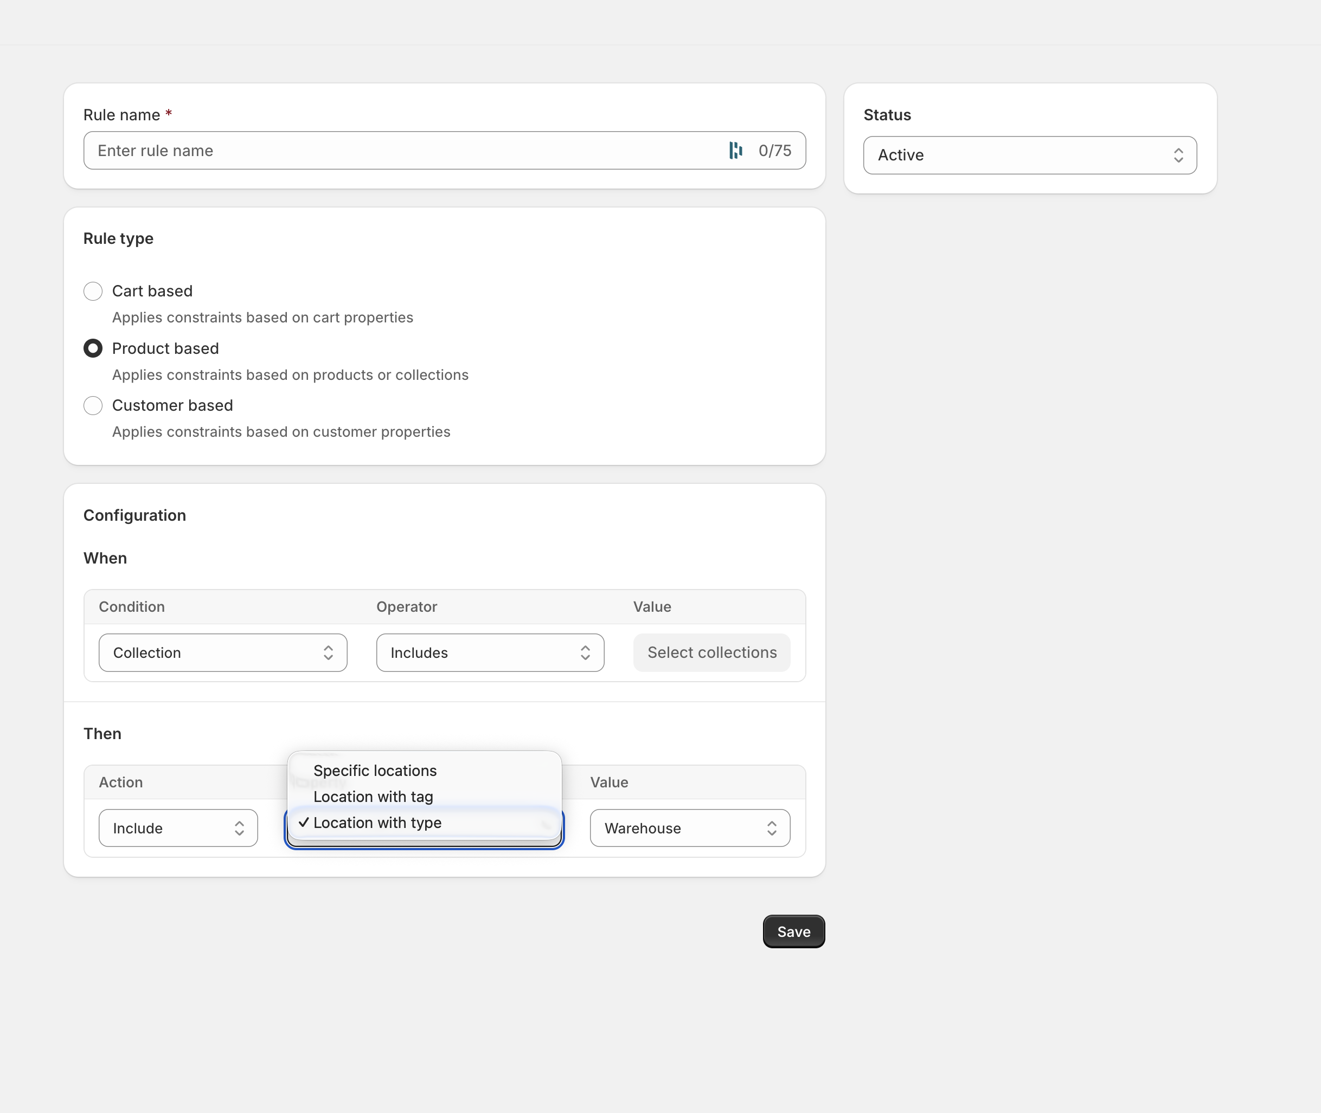Choose Location with tag from the open menu

tap(373, 796)
